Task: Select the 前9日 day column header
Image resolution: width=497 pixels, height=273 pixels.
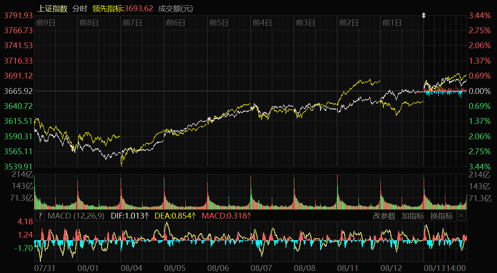Action: coord(46,23)
